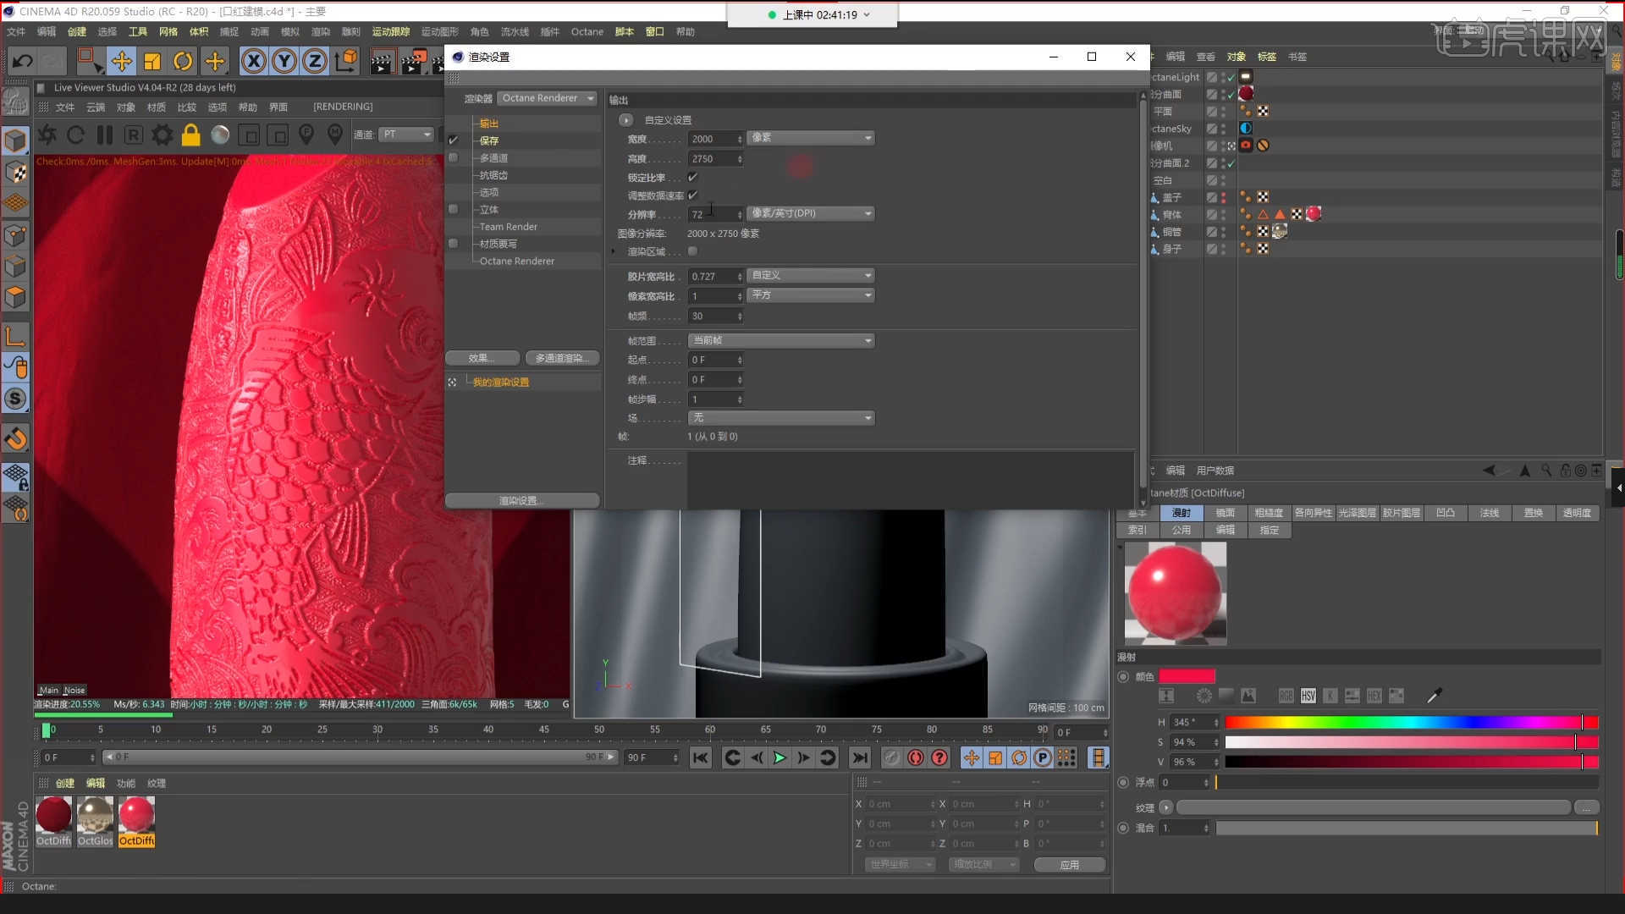
Task: Toggle the 渲染区域 checkbox
Action: click(692, 251)
